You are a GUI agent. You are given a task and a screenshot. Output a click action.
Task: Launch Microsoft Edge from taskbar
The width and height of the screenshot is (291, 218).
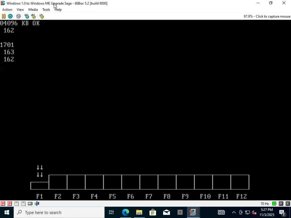click(125, 212)
